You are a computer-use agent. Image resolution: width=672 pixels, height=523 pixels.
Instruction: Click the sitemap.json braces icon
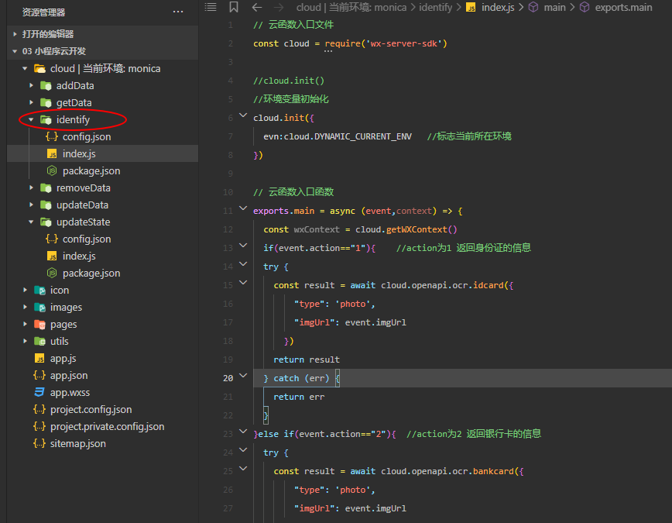(x=39, y=443)
